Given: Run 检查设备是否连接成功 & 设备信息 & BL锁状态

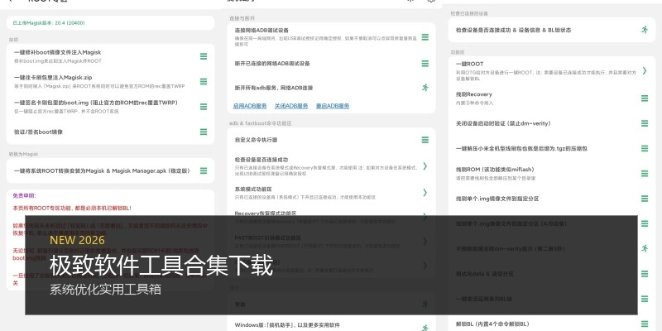Looking at the screenshot, I should click(x=645, y=30).
